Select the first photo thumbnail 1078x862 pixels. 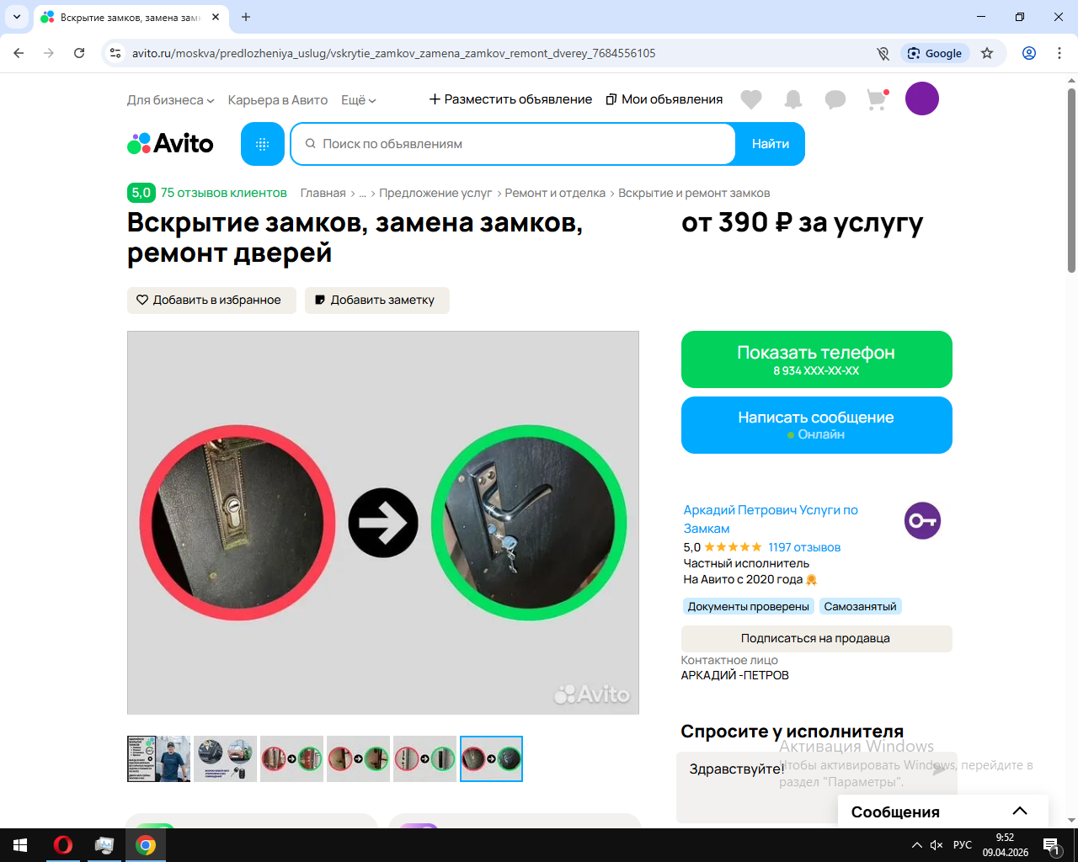click(x=158, y=758)
